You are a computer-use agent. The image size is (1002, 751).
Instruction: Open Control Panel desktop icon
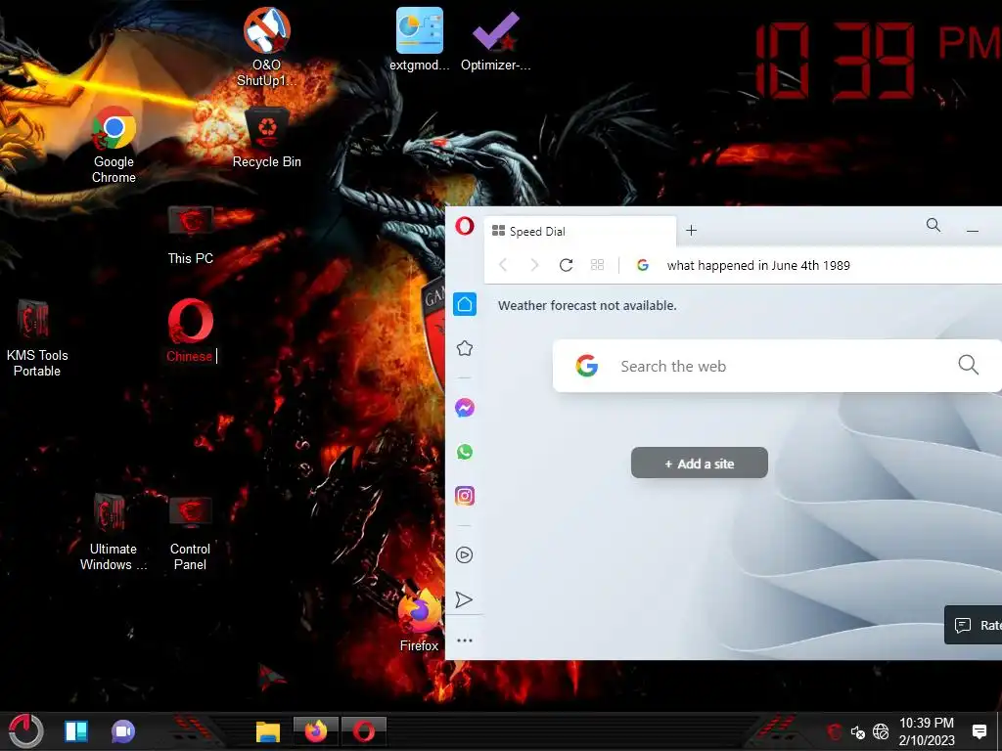(x=190, y=531)
